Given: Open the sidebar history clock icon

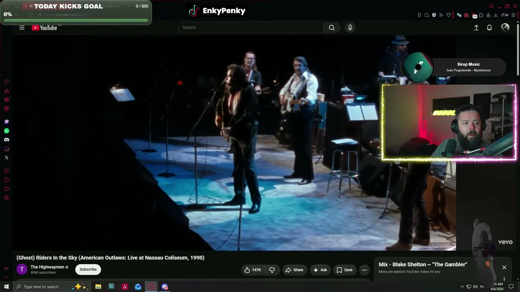Looking at the screenshot, I should coord(6,180).
